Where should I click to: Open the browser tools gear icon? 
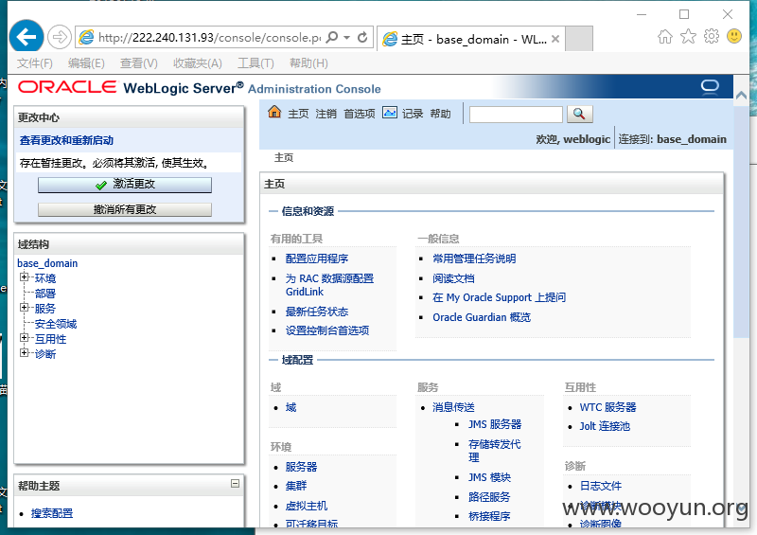pos(712,36)
